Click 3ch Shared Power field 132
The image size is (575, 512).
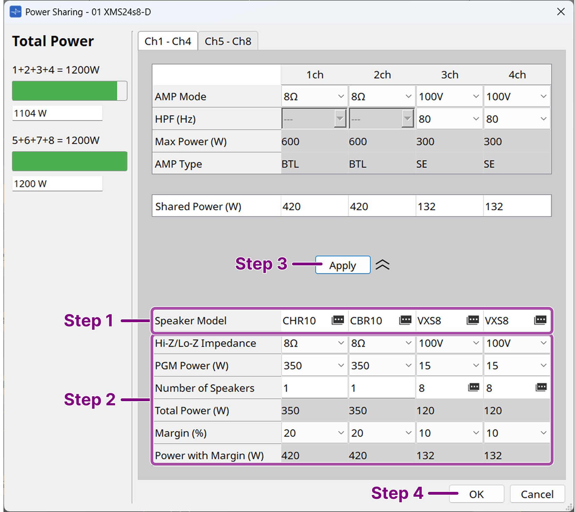pyautogui.click(x=449, y=206)
